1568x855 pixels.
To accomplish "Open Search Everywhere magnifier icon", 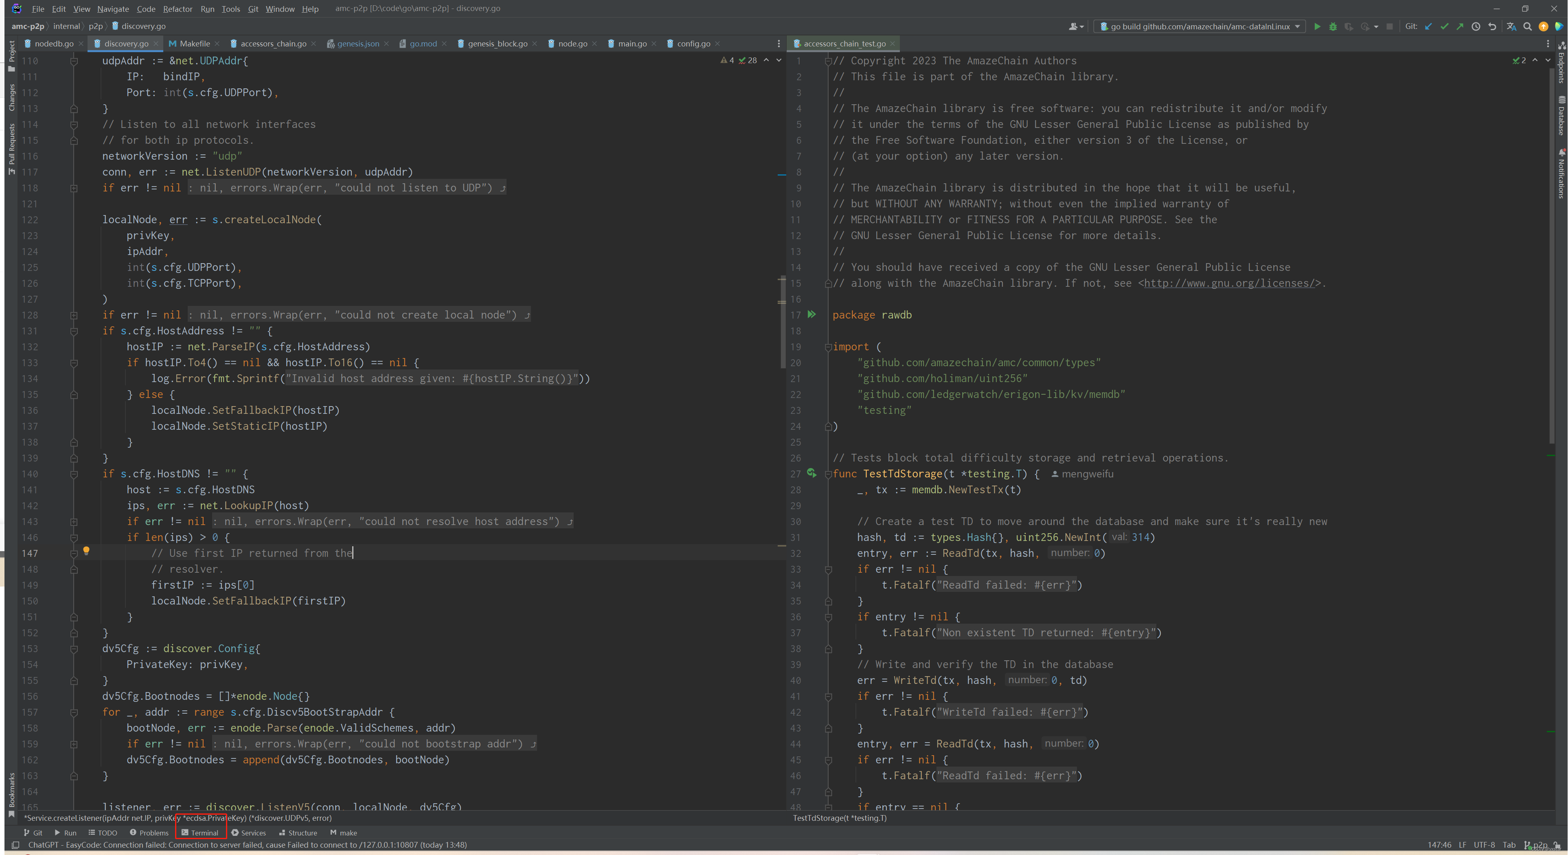I will (x=1527, y=27).
